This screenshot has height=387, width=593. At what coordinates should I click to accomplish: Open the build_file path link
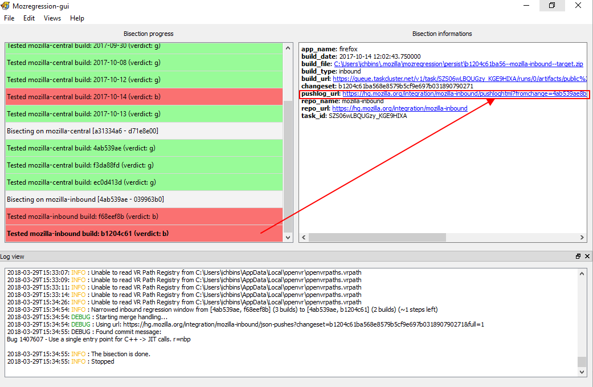pyautogui.click(x=459, y=64)
